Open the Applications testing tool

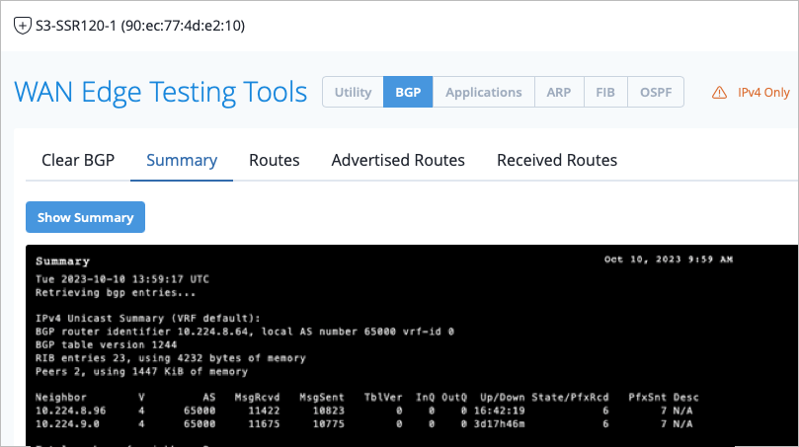click(x=483, y=92)
